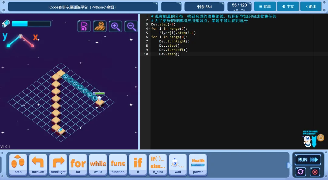
Task: Add an if condition block
Action: (x=138, y=165)
